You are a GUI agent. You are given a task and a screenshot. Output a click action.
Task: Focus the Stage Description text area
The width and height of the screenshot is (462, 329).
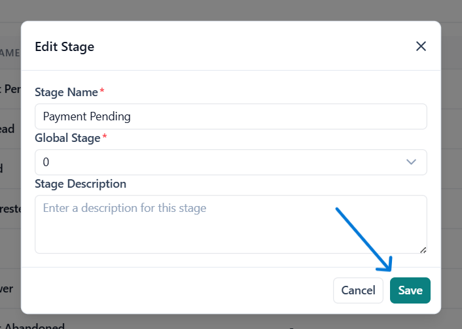coord(230,224)
